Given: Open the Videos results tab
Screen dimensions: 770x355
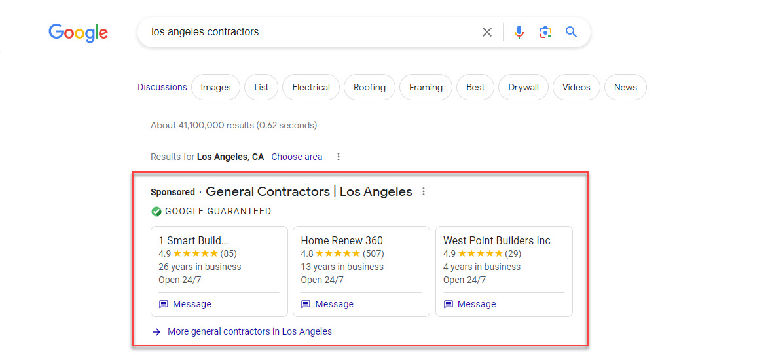Looking at the screenshot, I should (x=576, y=87).
